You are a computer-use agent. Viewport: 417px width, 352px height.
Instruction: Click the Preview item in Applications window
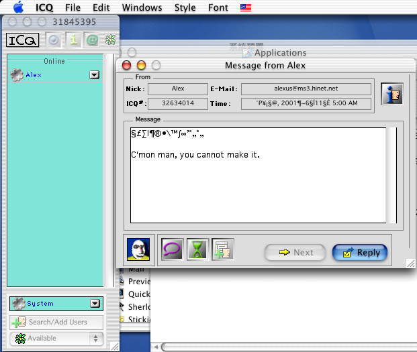139,281
